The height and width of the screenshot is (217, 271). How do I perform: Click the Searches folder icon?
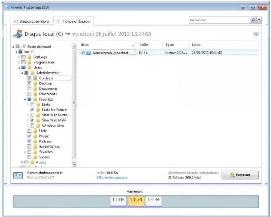pos(35,152)
